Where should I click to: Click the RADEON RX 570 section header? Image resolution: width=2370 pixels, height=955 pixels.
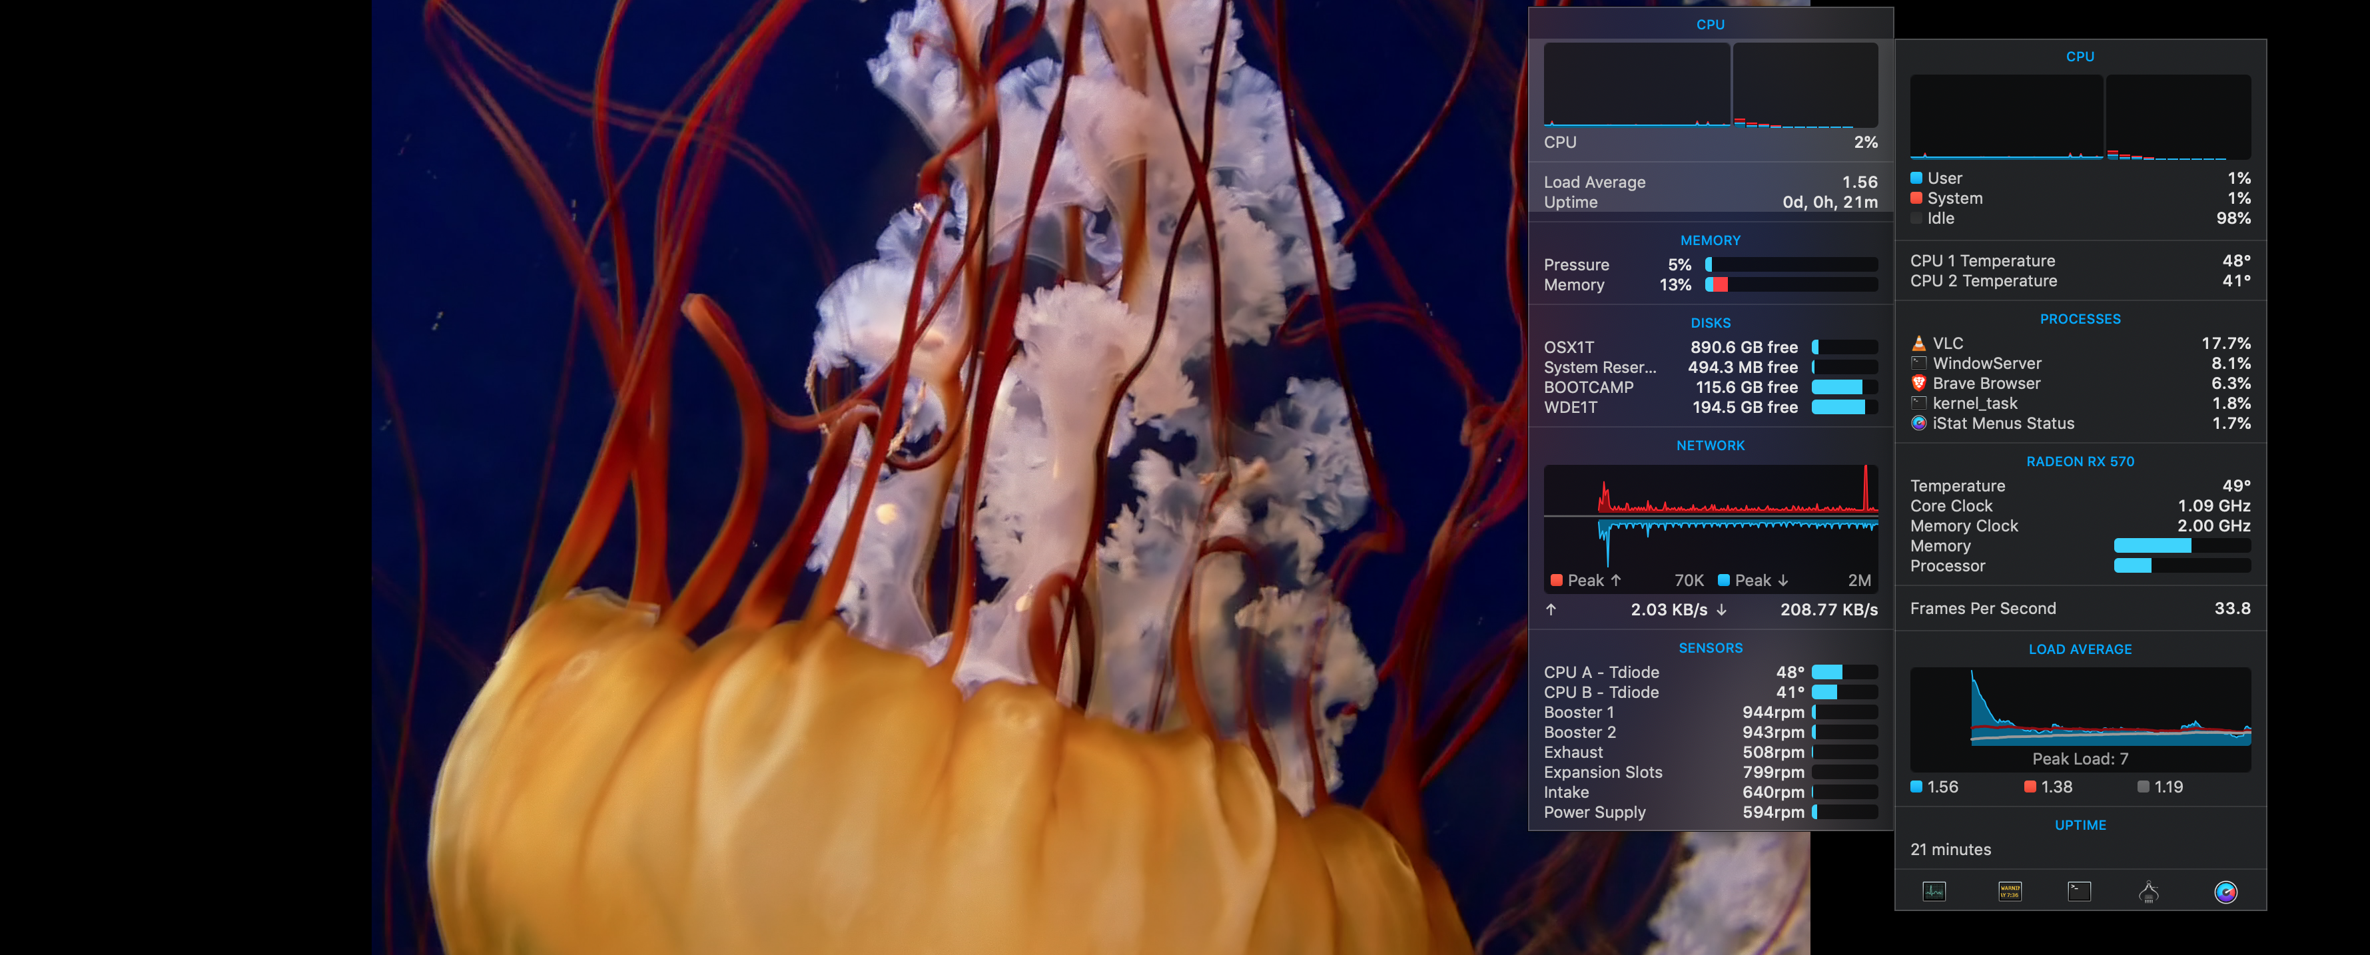pos(2080,461)
